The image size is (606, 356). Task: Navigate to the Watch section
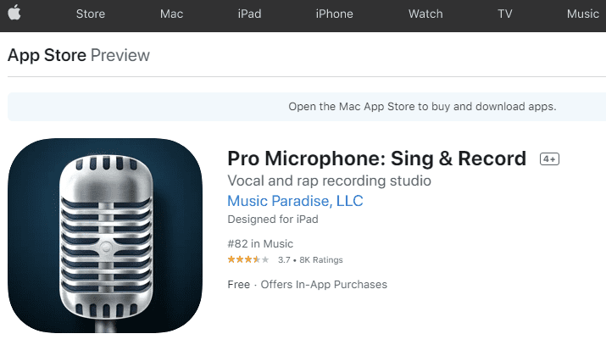pyautogui.click(x=425, y=14)
